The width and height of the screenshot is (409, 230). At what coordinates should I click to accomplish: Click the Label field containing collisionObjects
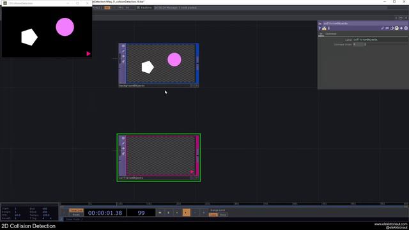pos(380,40)
